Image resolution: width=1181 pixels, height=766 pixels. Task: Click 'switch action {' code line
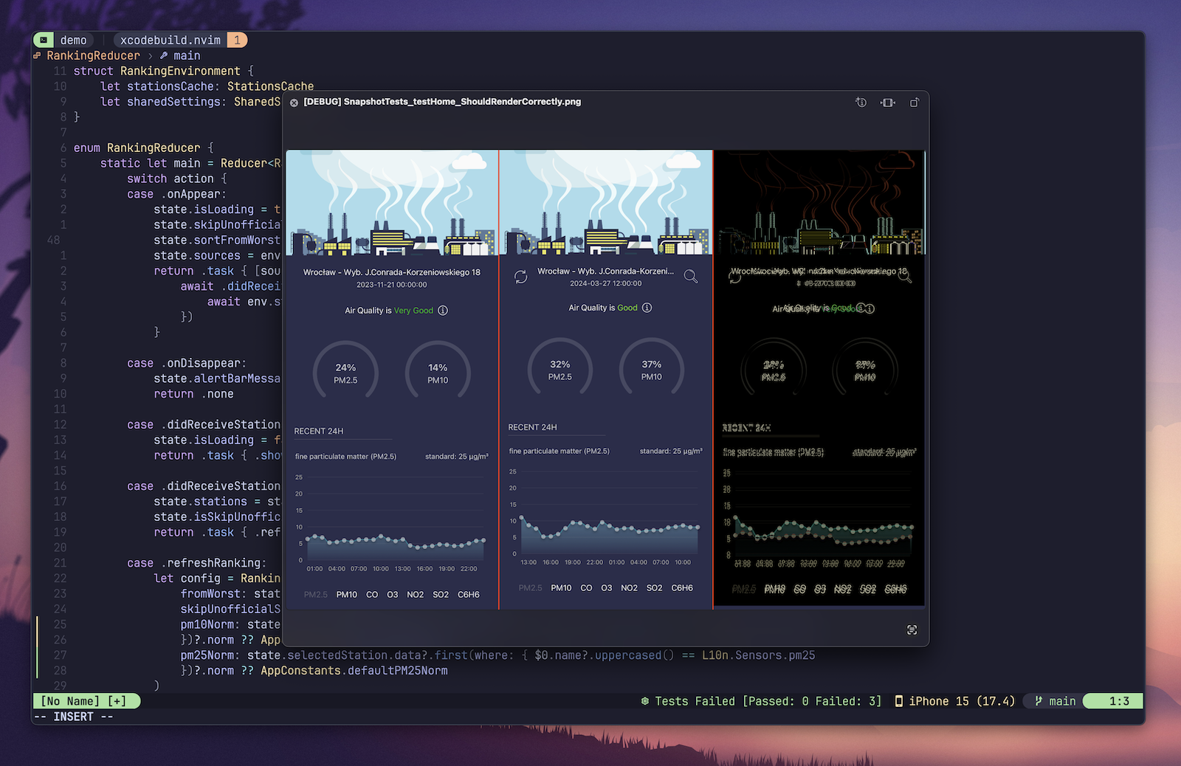tap(176, 179)
